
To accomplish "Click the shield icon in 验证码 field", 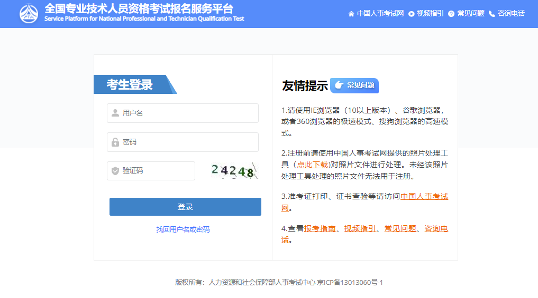I will 115,171.
